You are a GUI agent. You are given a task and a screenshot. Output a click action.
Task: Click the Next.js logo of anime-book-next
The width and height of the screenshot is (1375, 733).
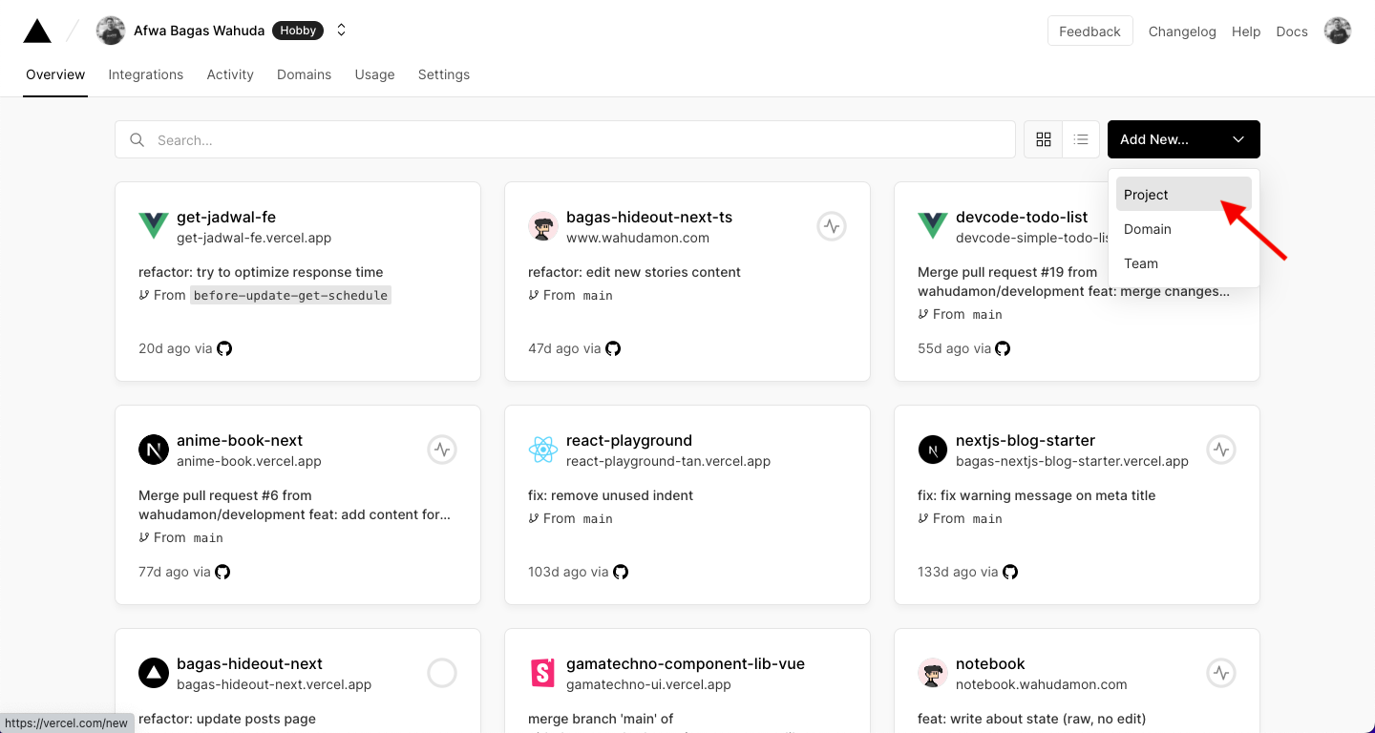[x=154, y=450]
